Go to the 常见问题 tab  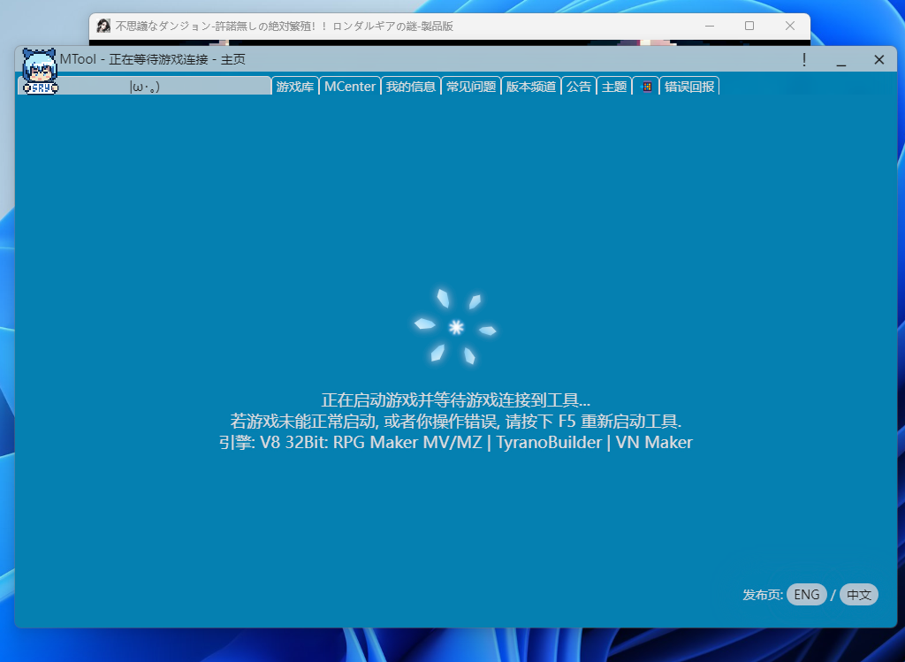pos(471,87)
